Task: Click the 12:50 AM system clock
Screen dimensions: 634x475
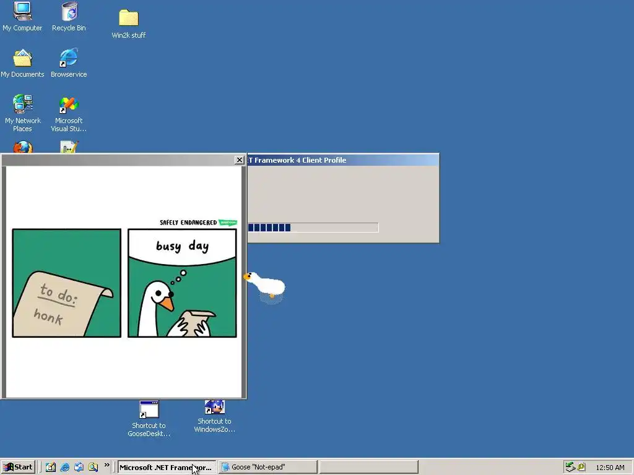Action: [610, 468]
